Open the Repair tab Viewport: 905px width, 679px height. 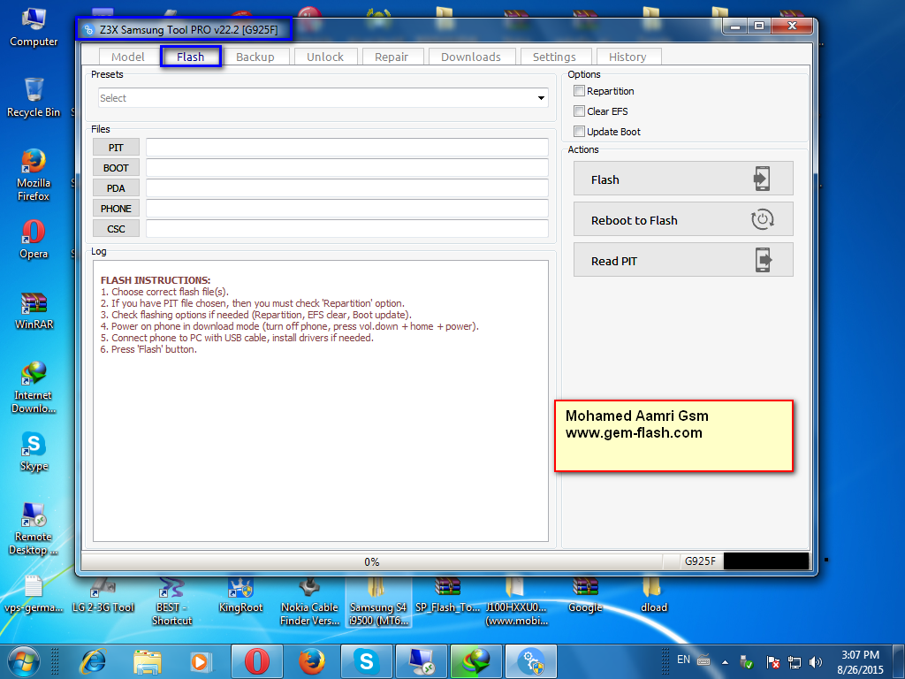(392, 57)
